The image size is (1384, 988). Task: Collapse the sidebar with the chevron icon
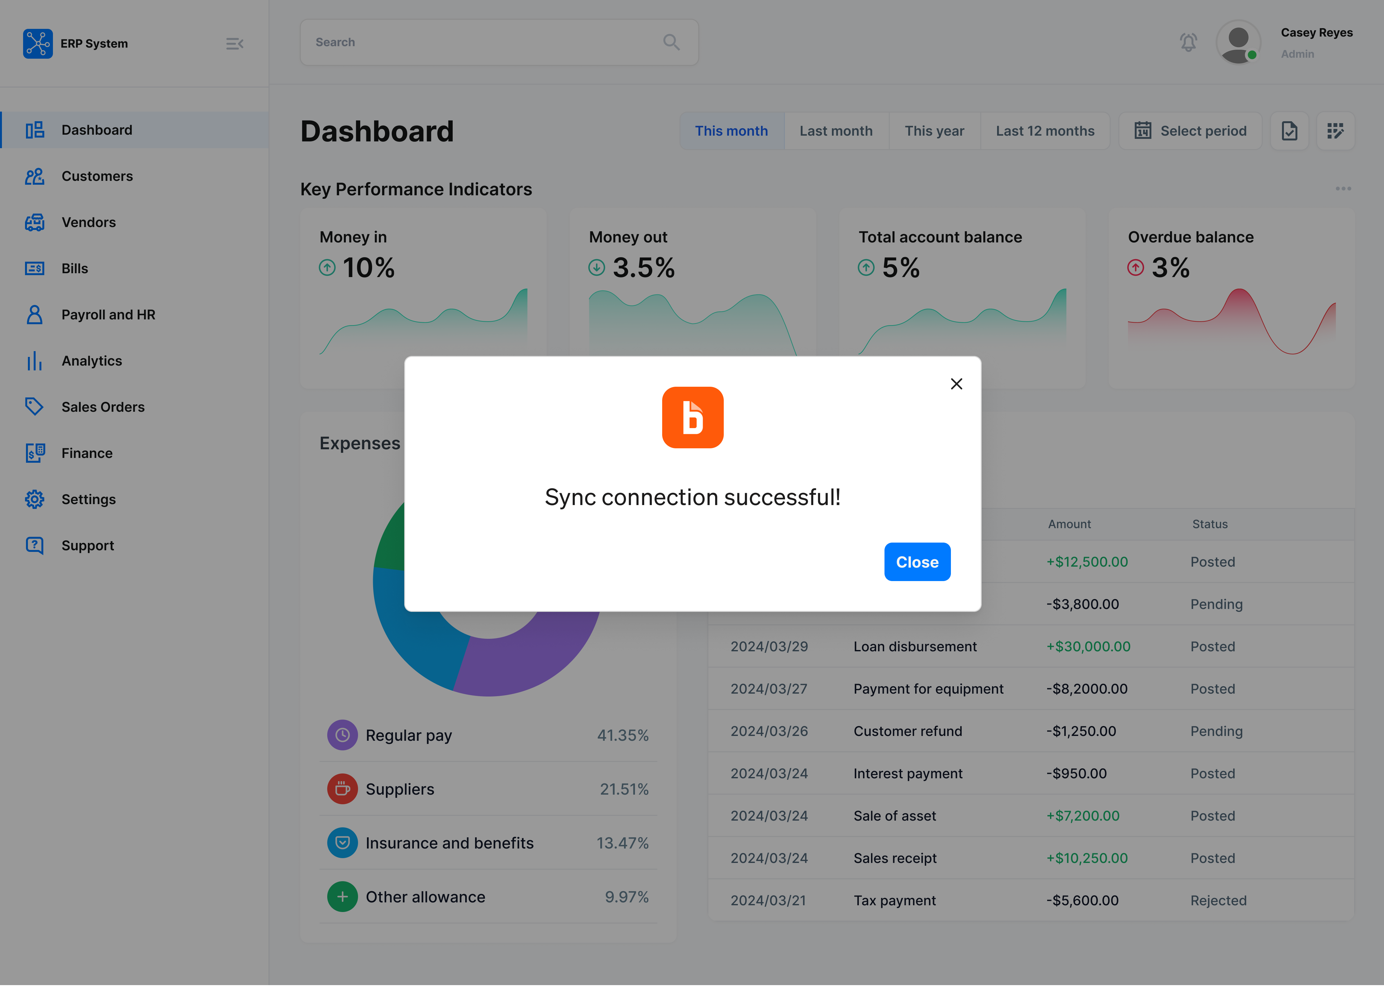pyautogui.click(x=235, y=43)
